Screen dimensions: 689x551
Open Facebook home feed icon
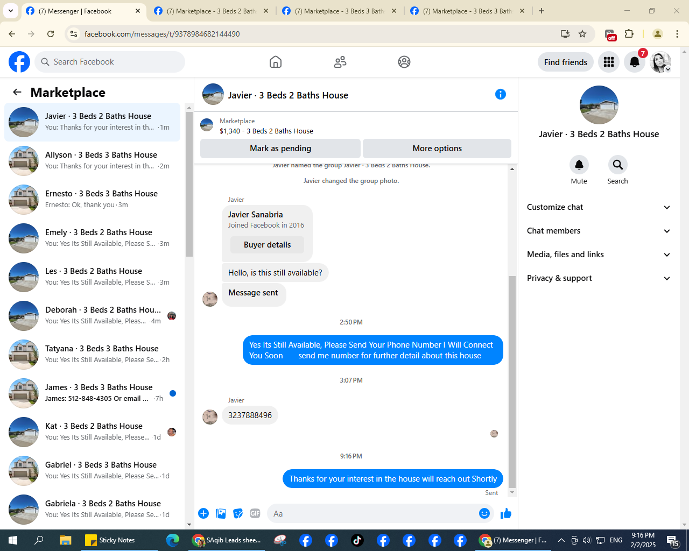[276, 62]
